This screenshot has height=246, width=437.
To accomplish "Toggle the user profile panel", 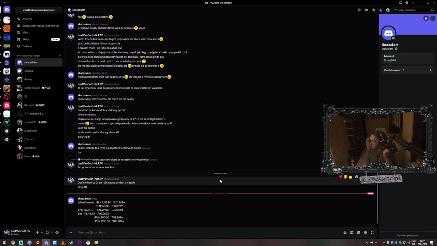I will (388, 10).
